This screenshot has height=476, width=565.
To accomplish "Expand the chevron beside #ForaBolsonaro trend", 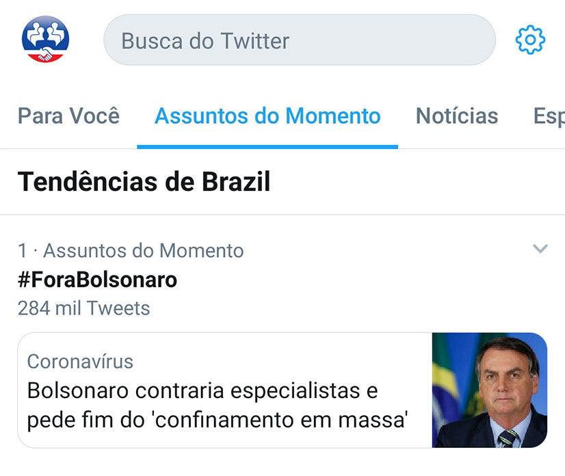I will (x=540, y=249).
